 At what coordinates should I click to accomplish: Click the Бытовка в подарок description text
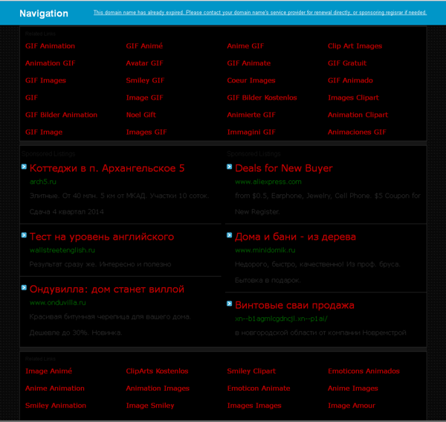pos(268,281)
